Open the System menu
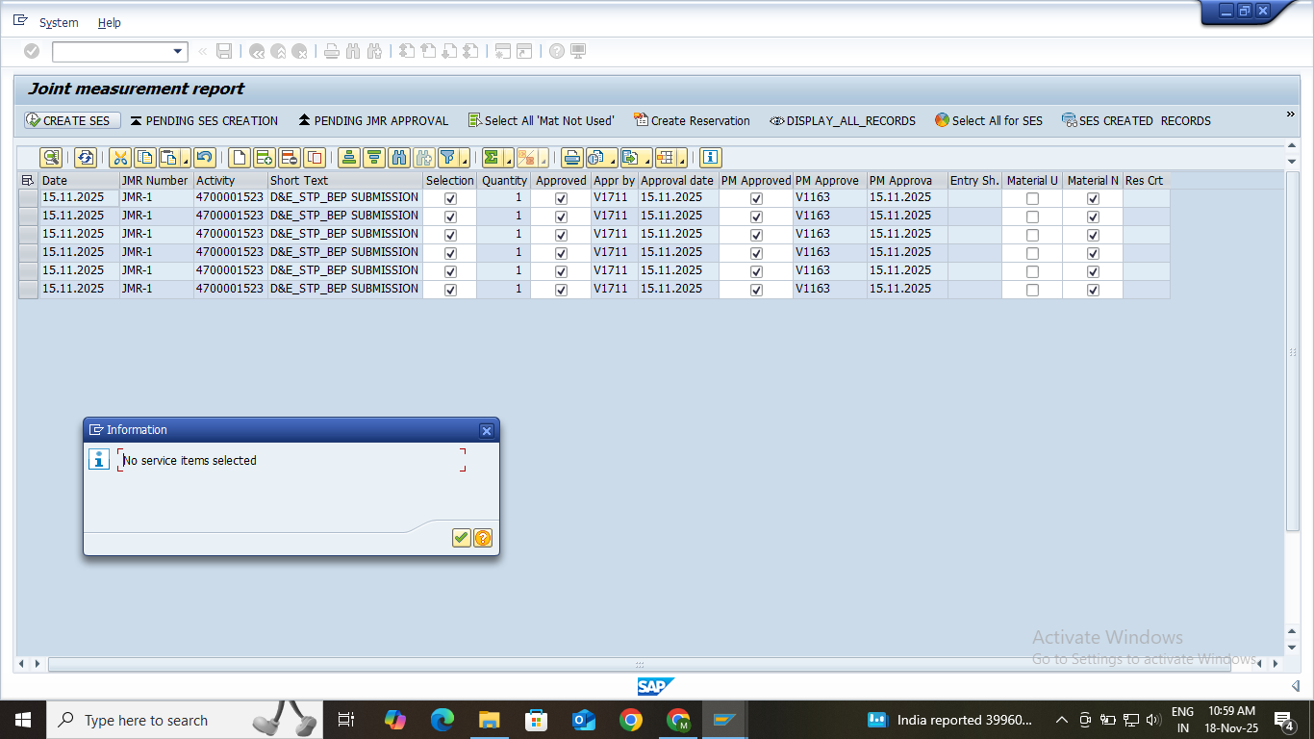1314x739 pixels. point(59,23)
